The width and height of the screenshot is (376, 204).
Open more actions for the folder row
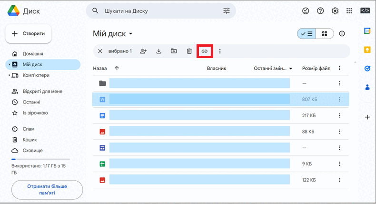pyautogui.click(x=339, y=83)
